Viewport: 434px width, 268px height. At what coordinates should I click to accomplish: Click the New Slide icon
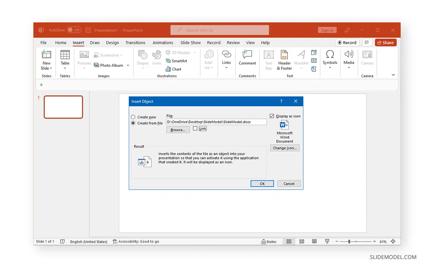pos(46,55)
